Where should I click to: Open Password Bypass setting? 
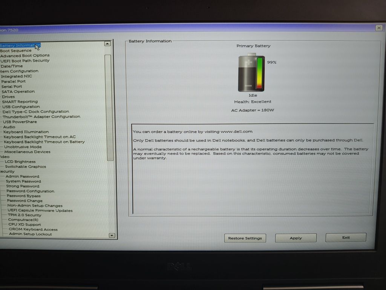coord(24,196)
